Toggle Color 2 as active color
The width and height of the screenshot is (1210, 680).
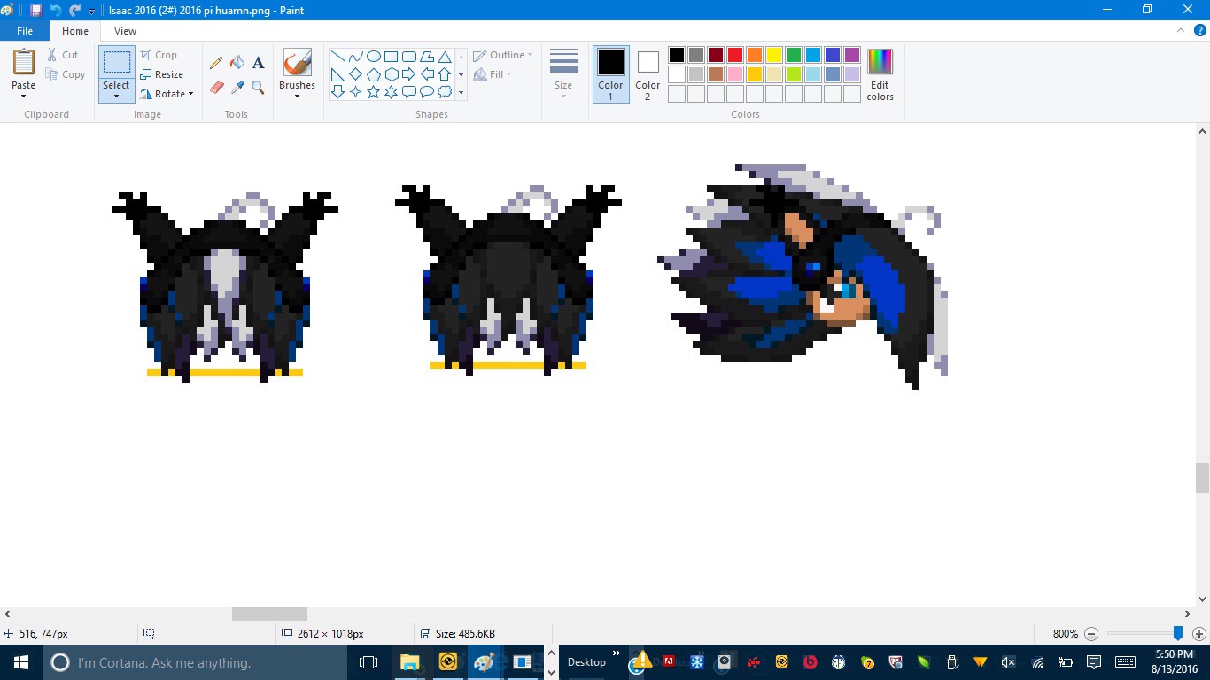click(x=648, y=74)
